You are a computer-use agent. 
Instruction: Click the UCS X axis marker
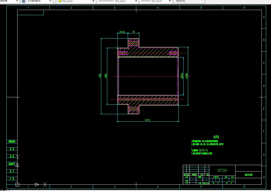pyautogui.click(x=45, y=185)
